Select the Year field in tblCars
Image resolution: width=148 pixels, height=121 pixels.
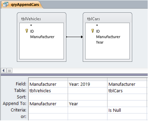coord(100,42)
